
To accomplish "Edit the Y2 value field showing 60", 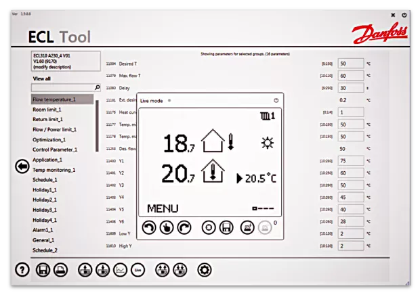I will pyautogui.click(x=351, y=173).
